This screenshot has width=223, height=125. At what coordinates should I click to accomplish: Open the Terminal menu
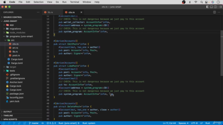pos(74,2)
